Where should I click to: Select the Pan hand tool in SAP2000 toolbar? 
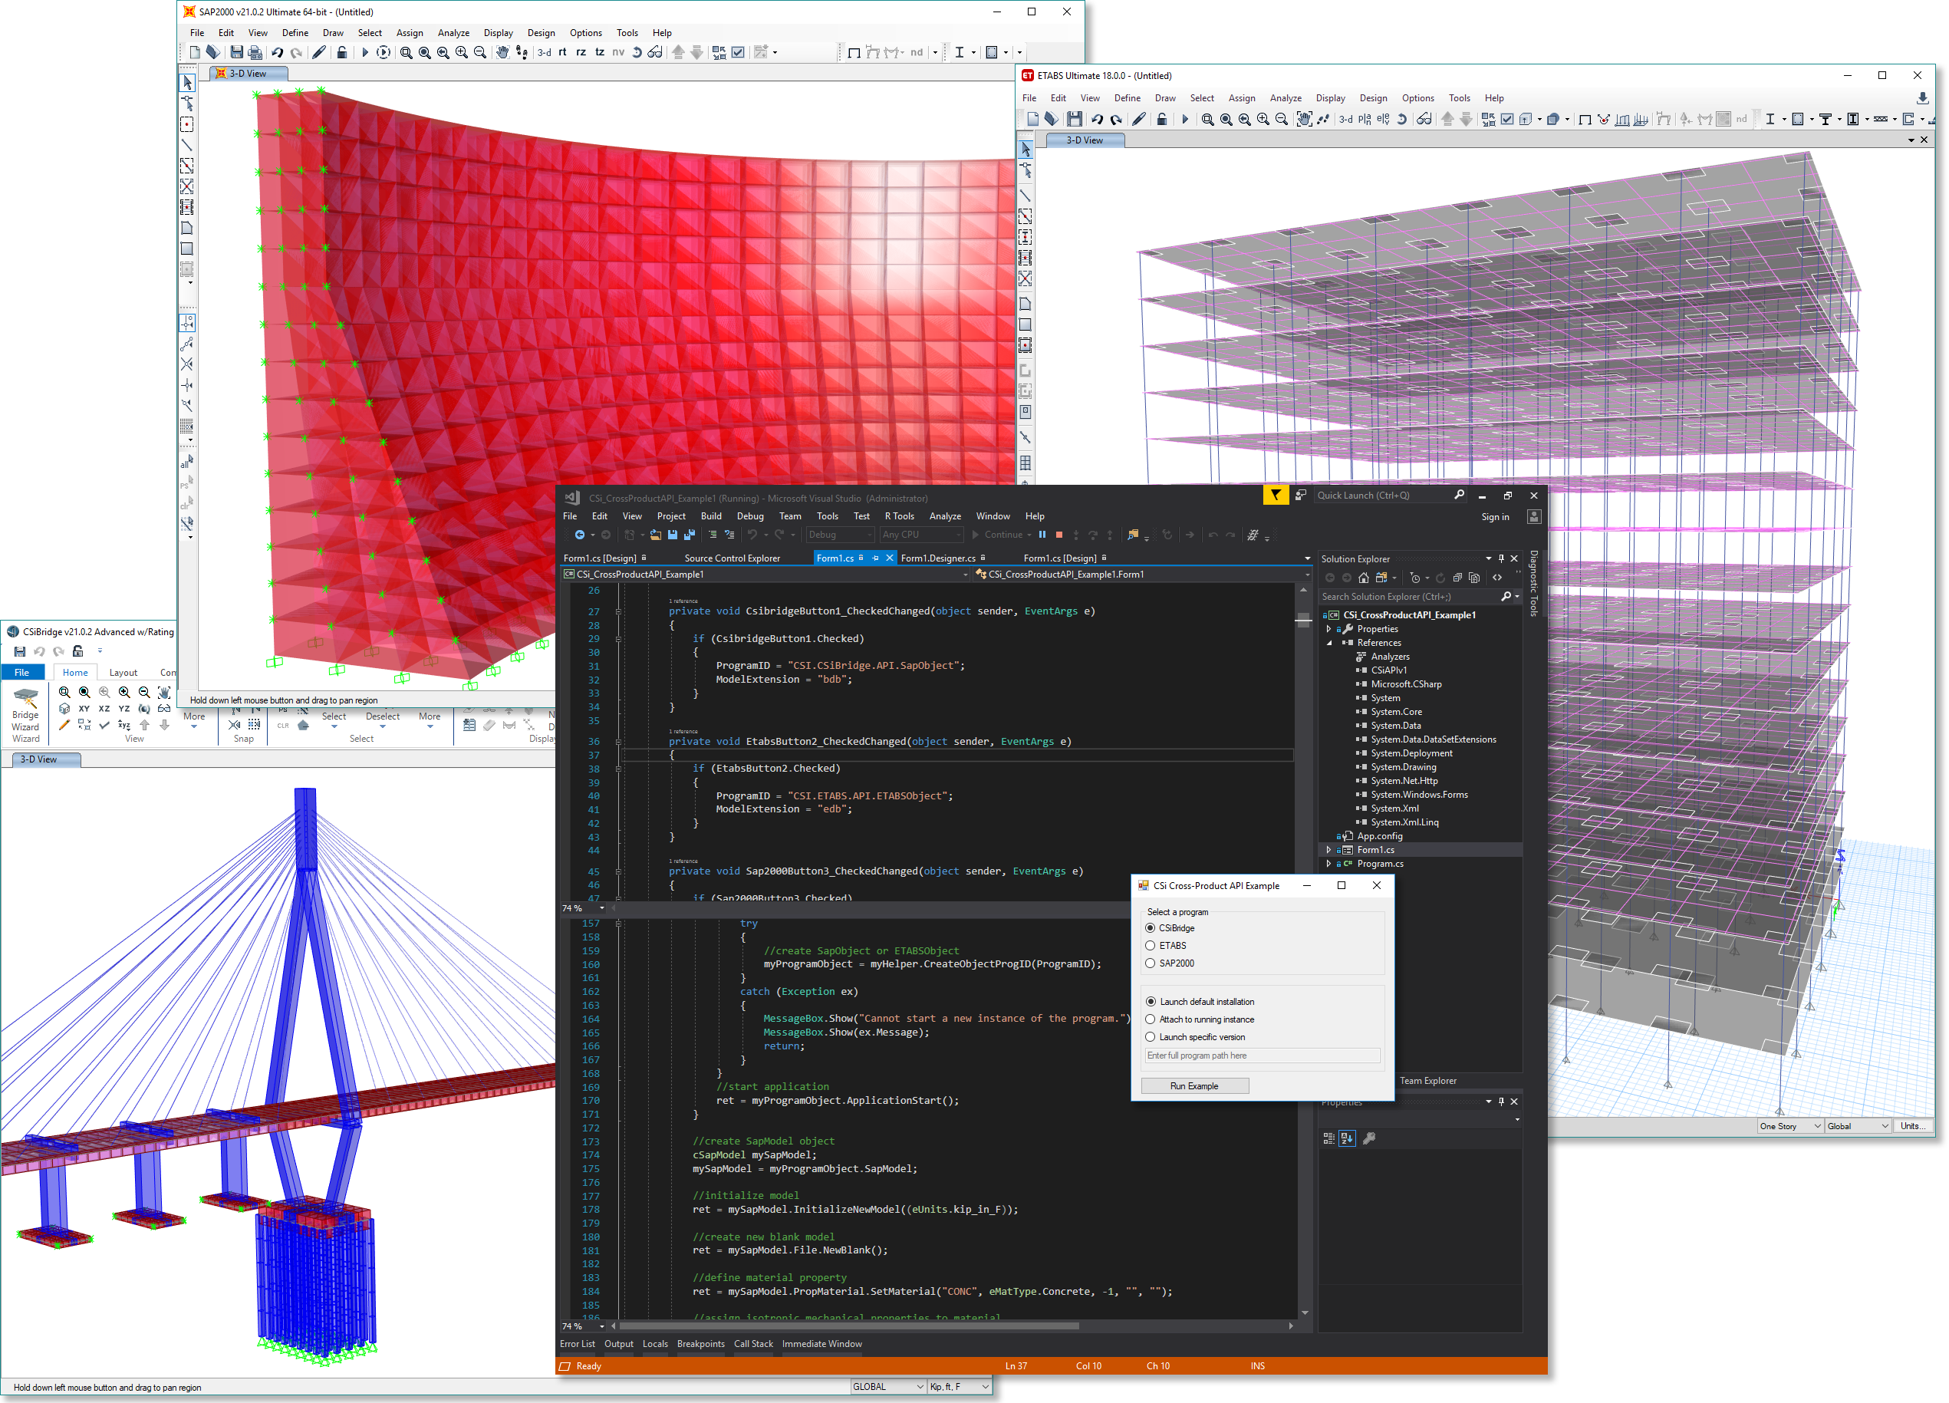coord(502,52)
